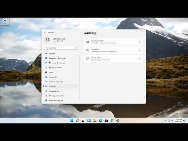The height and width of the screenshot is (141, 188).
Task: Select Gaming in the sidebar
Action: point(61,87)
